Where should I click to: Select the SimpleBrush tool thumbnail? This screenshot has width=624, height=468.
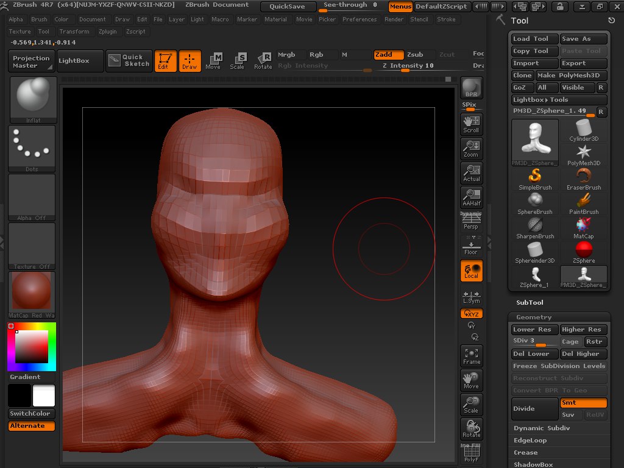click(534, 179)
